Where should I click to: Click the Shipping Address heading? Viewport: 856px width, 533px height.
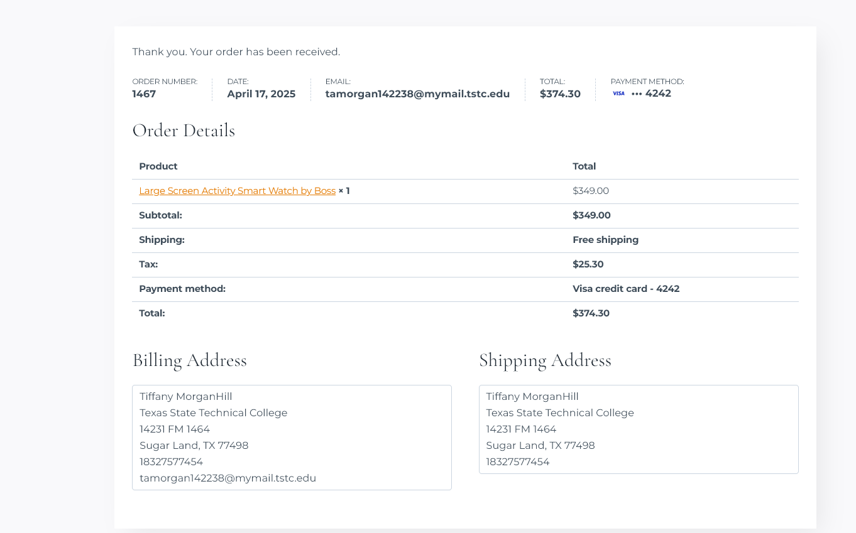pos(545,360)
